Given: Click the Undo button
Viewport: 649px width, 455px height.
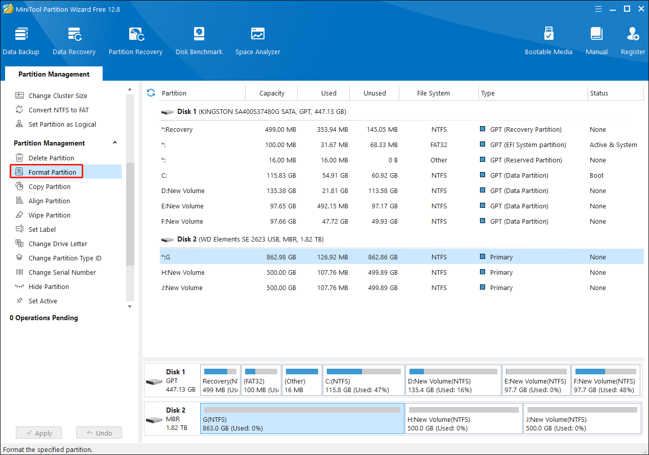Looking at the screenshot, I should pos(99,433).
